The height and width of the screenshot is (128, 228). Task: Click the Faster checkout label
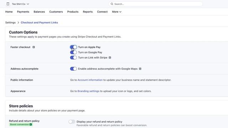pyautogui.click(x=20, y=47)
